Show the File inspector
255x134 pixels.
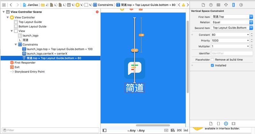203,5
